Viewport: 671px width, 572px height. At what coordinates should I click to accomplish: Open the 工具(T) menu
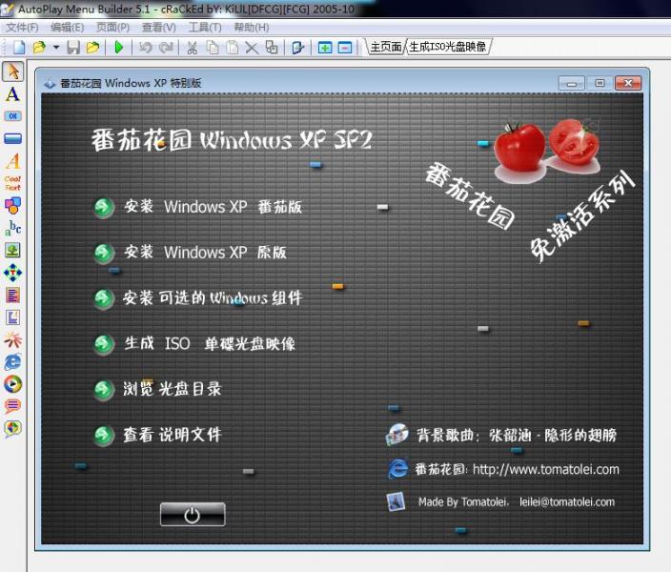pos(205,28)
